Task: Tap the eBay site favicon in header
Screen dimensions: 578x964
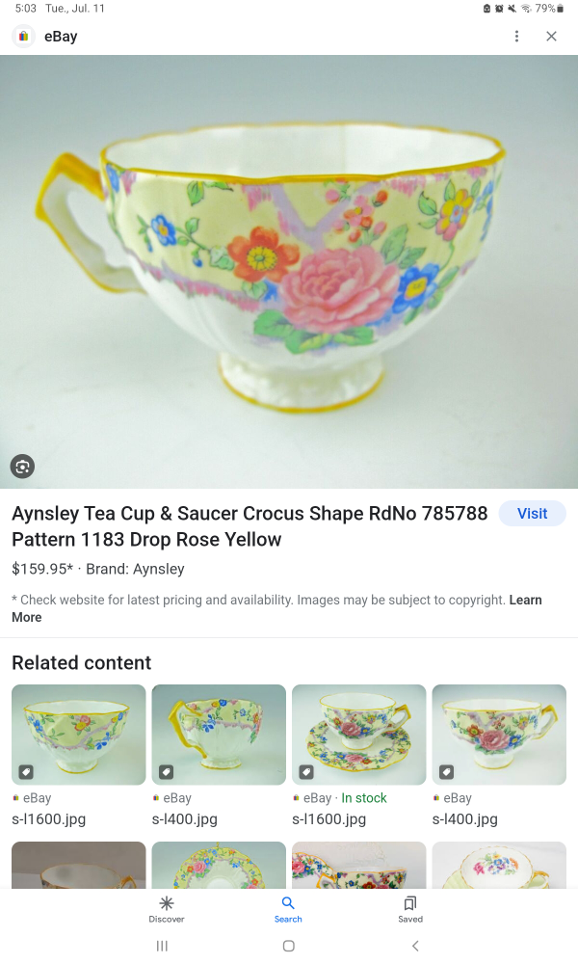Action: 23,37
